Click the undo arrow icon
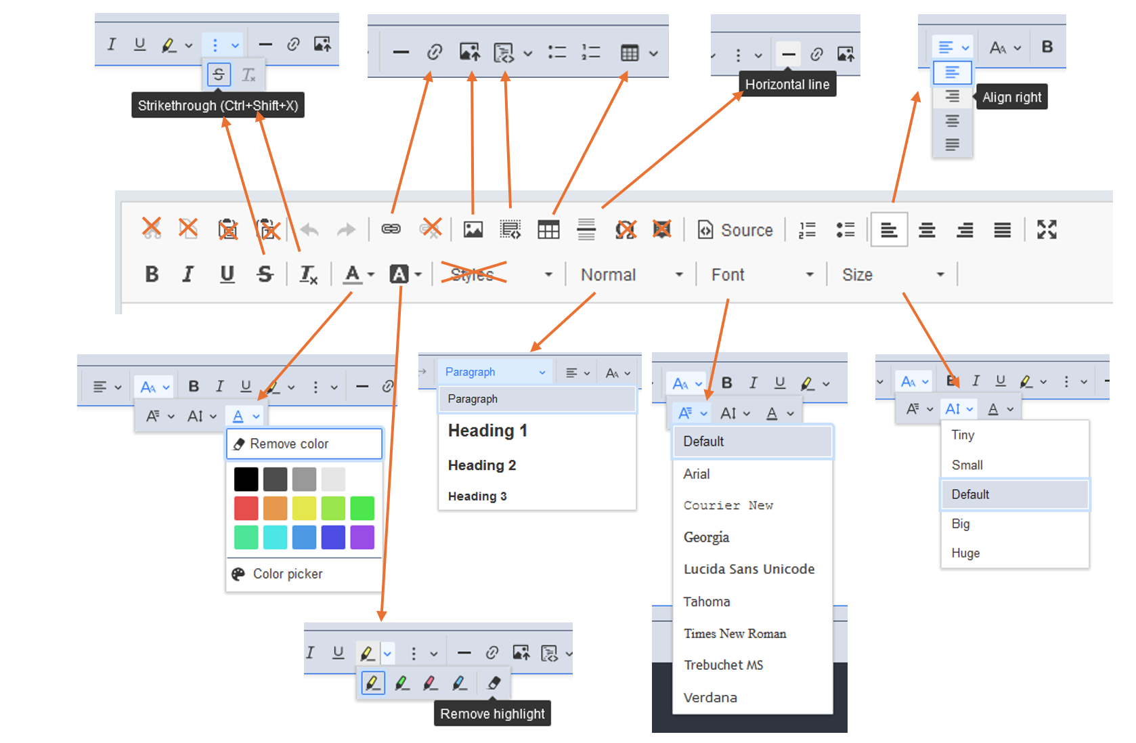This screenshot has height=743, width=1136. tap(309, 230)
